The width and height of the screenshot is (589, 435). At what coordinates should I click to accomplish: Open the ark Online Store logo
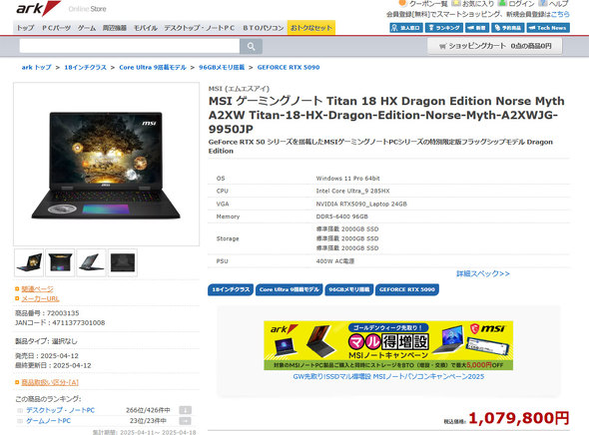point(61,8)
